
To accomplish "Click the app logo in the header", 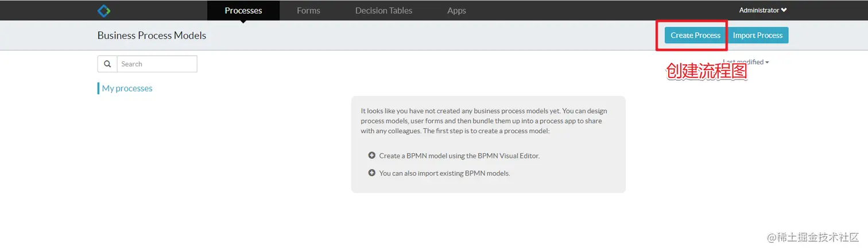I will (104, 10).
